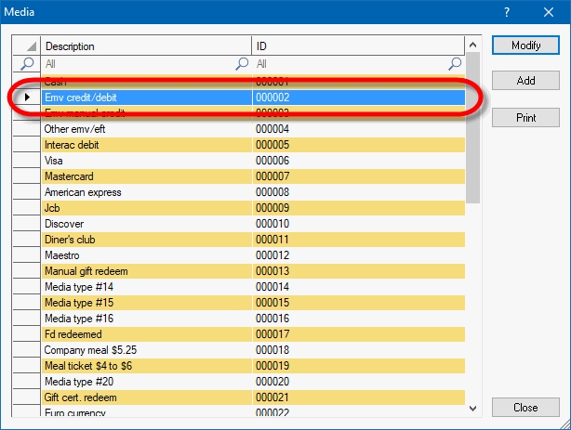Sort by the ID column header
This screenshot has width=571, height=430.
[358, 46]
